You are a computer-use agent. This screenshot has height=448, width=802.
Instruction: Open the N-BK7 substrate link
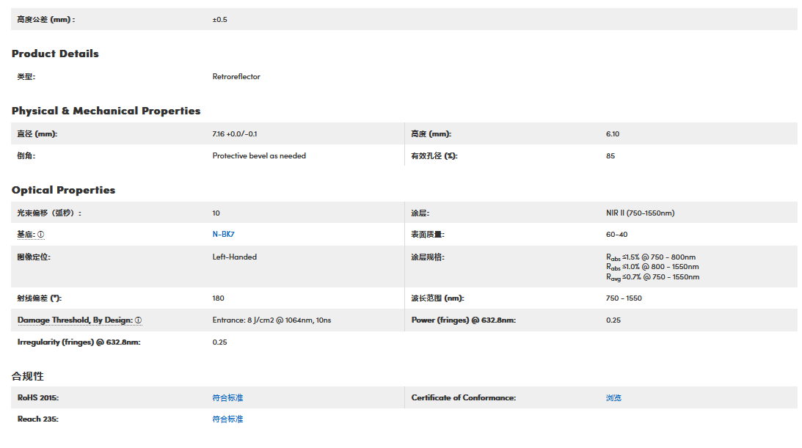(223, 235)
